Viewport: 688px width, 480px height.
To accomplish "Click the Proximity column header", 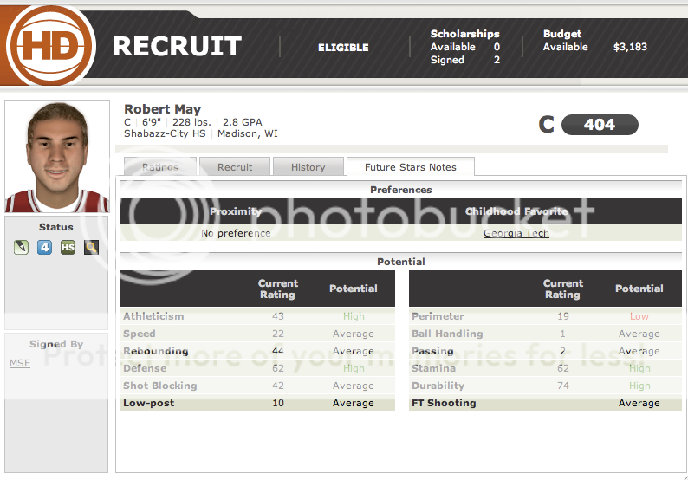I will click(236, 211).
